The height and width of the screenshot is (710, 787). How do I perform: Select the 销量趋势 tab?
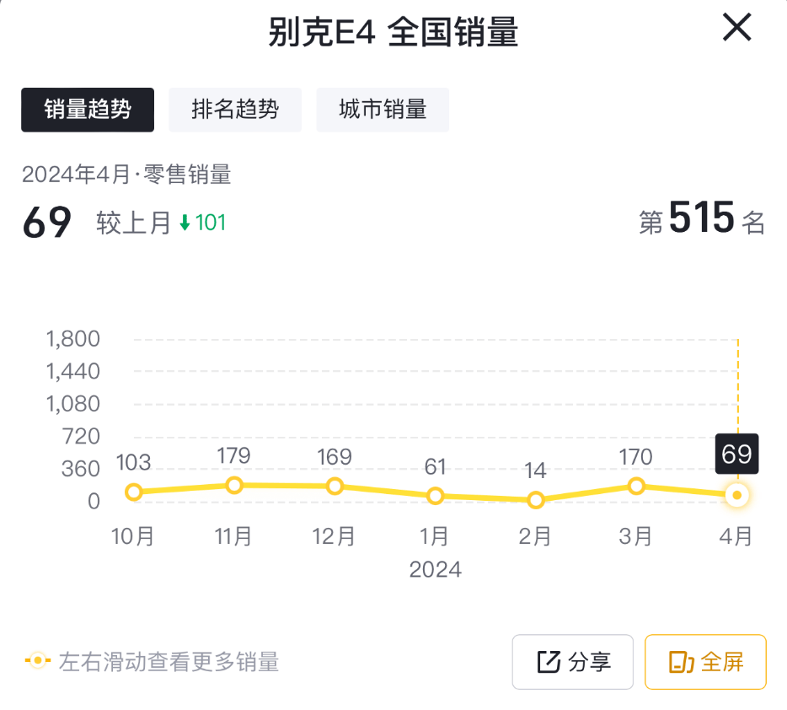[x=88, y=110]
